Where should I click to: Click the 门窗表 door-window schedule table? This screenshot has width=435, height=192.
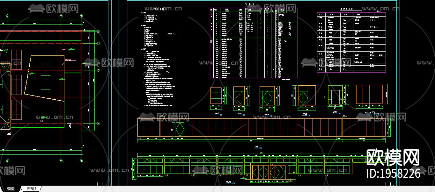254,43
